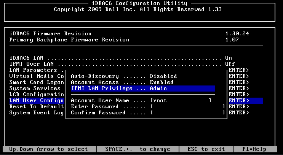Click the iDRAC6 Configuration Utility title

[x=140, y=3]
